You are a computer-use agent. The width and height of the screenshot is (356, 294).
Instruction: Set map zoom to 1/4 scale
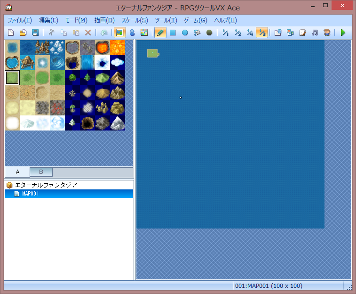coord(250,33)
